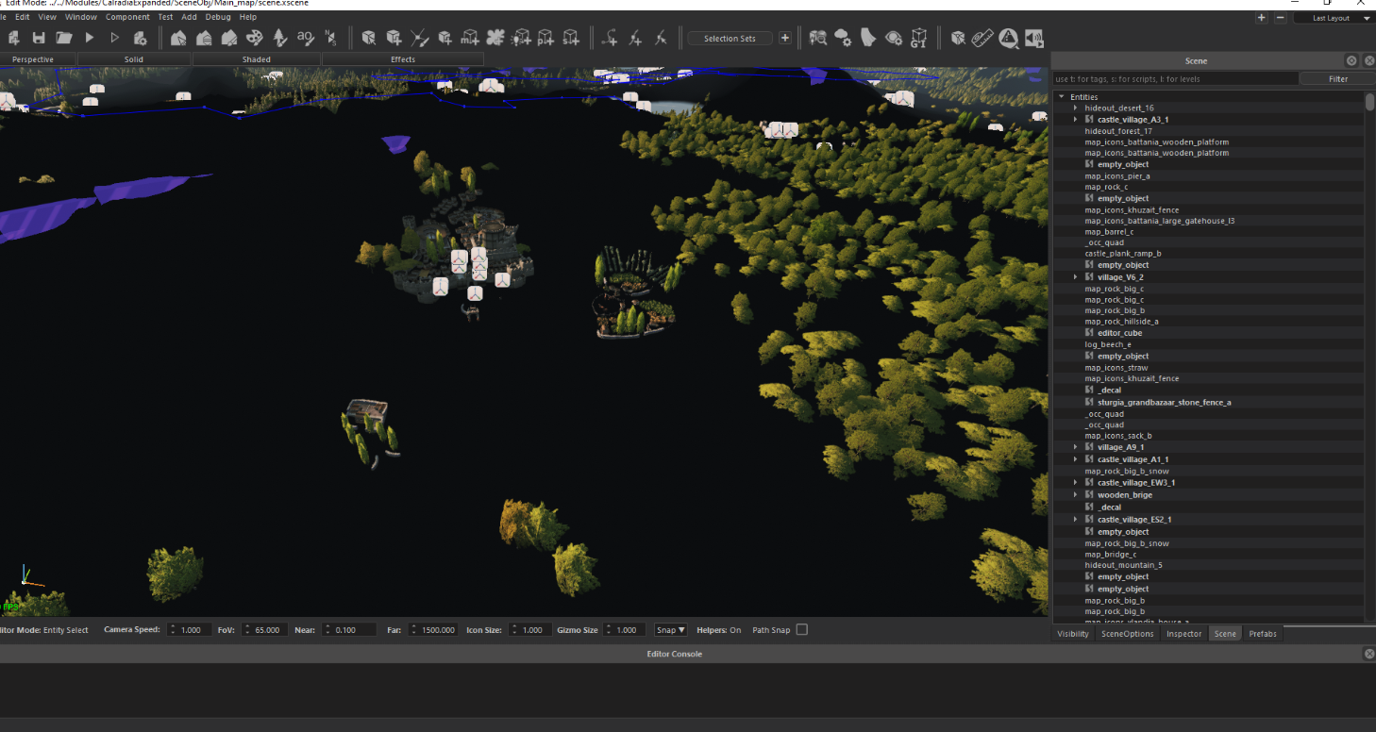The image size is (1376, 732).
Task: Click the add entity cube-plus icon
Action: [394, 38]
